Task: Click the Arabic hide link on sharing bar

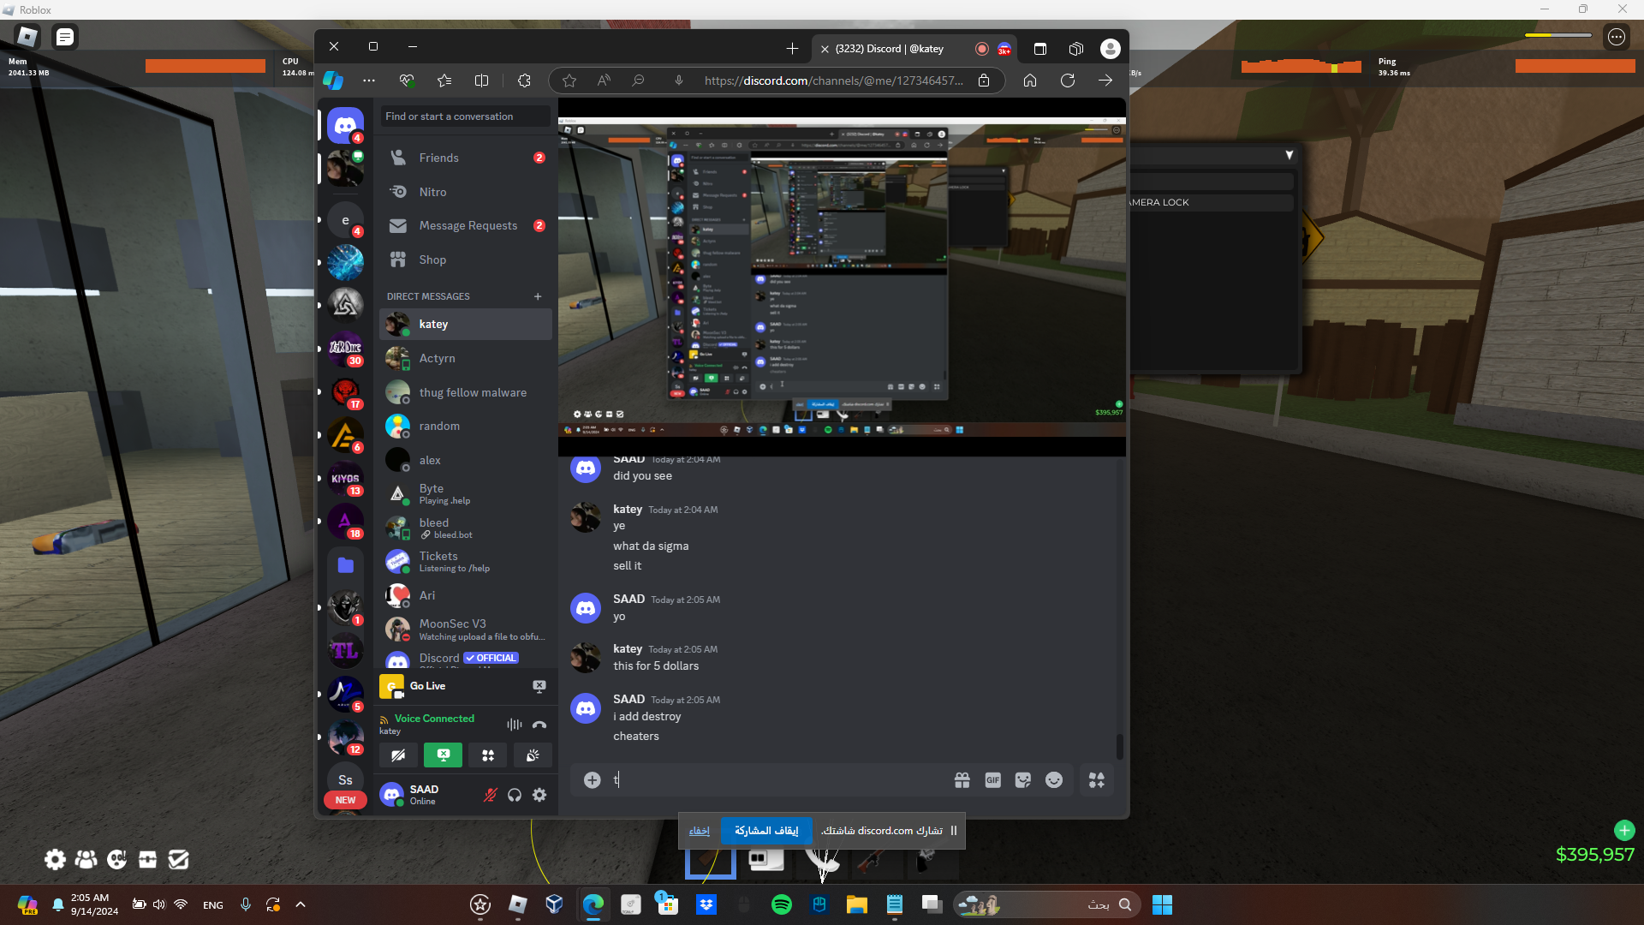Action: pos(700,831)
